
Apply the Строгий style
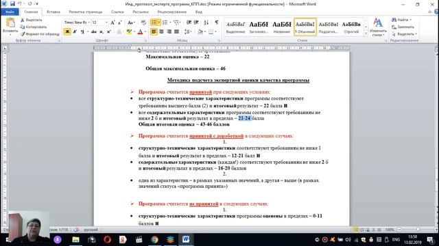coord(351,27)
